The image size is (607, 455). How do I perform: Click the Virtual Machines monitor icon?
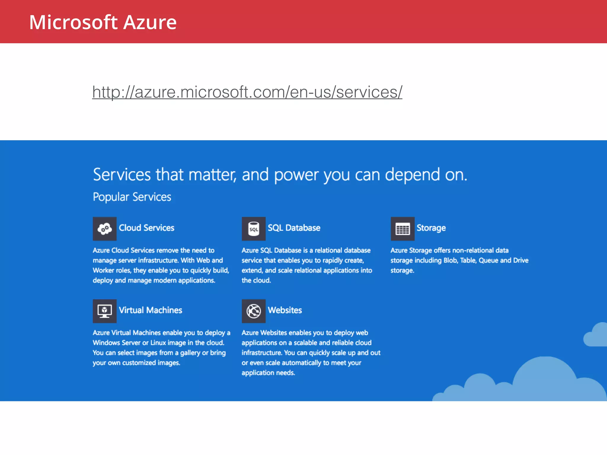coord(105,311)
